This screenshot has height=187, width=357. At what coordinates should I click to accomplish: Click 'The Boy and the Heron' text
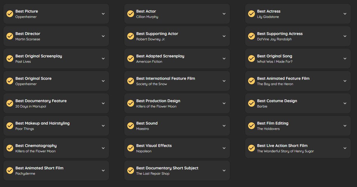(275, 84)
